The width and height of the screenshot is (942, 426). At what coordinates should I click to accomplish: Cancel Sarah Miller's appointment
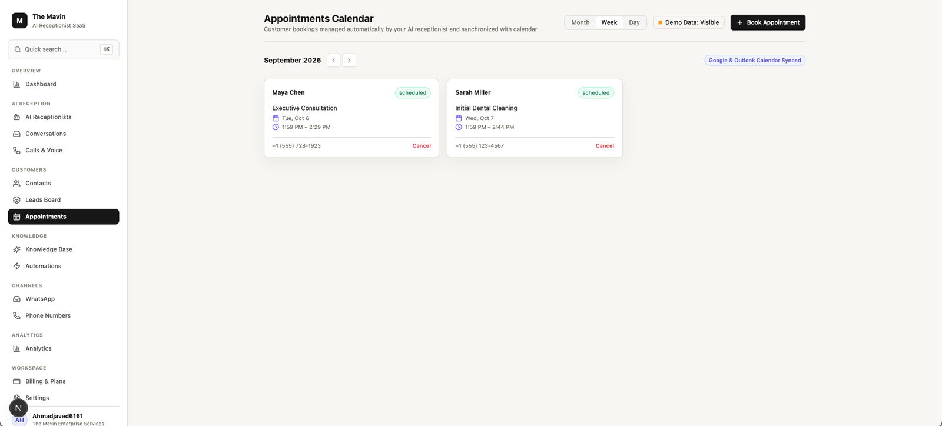[x=605, y=146]
